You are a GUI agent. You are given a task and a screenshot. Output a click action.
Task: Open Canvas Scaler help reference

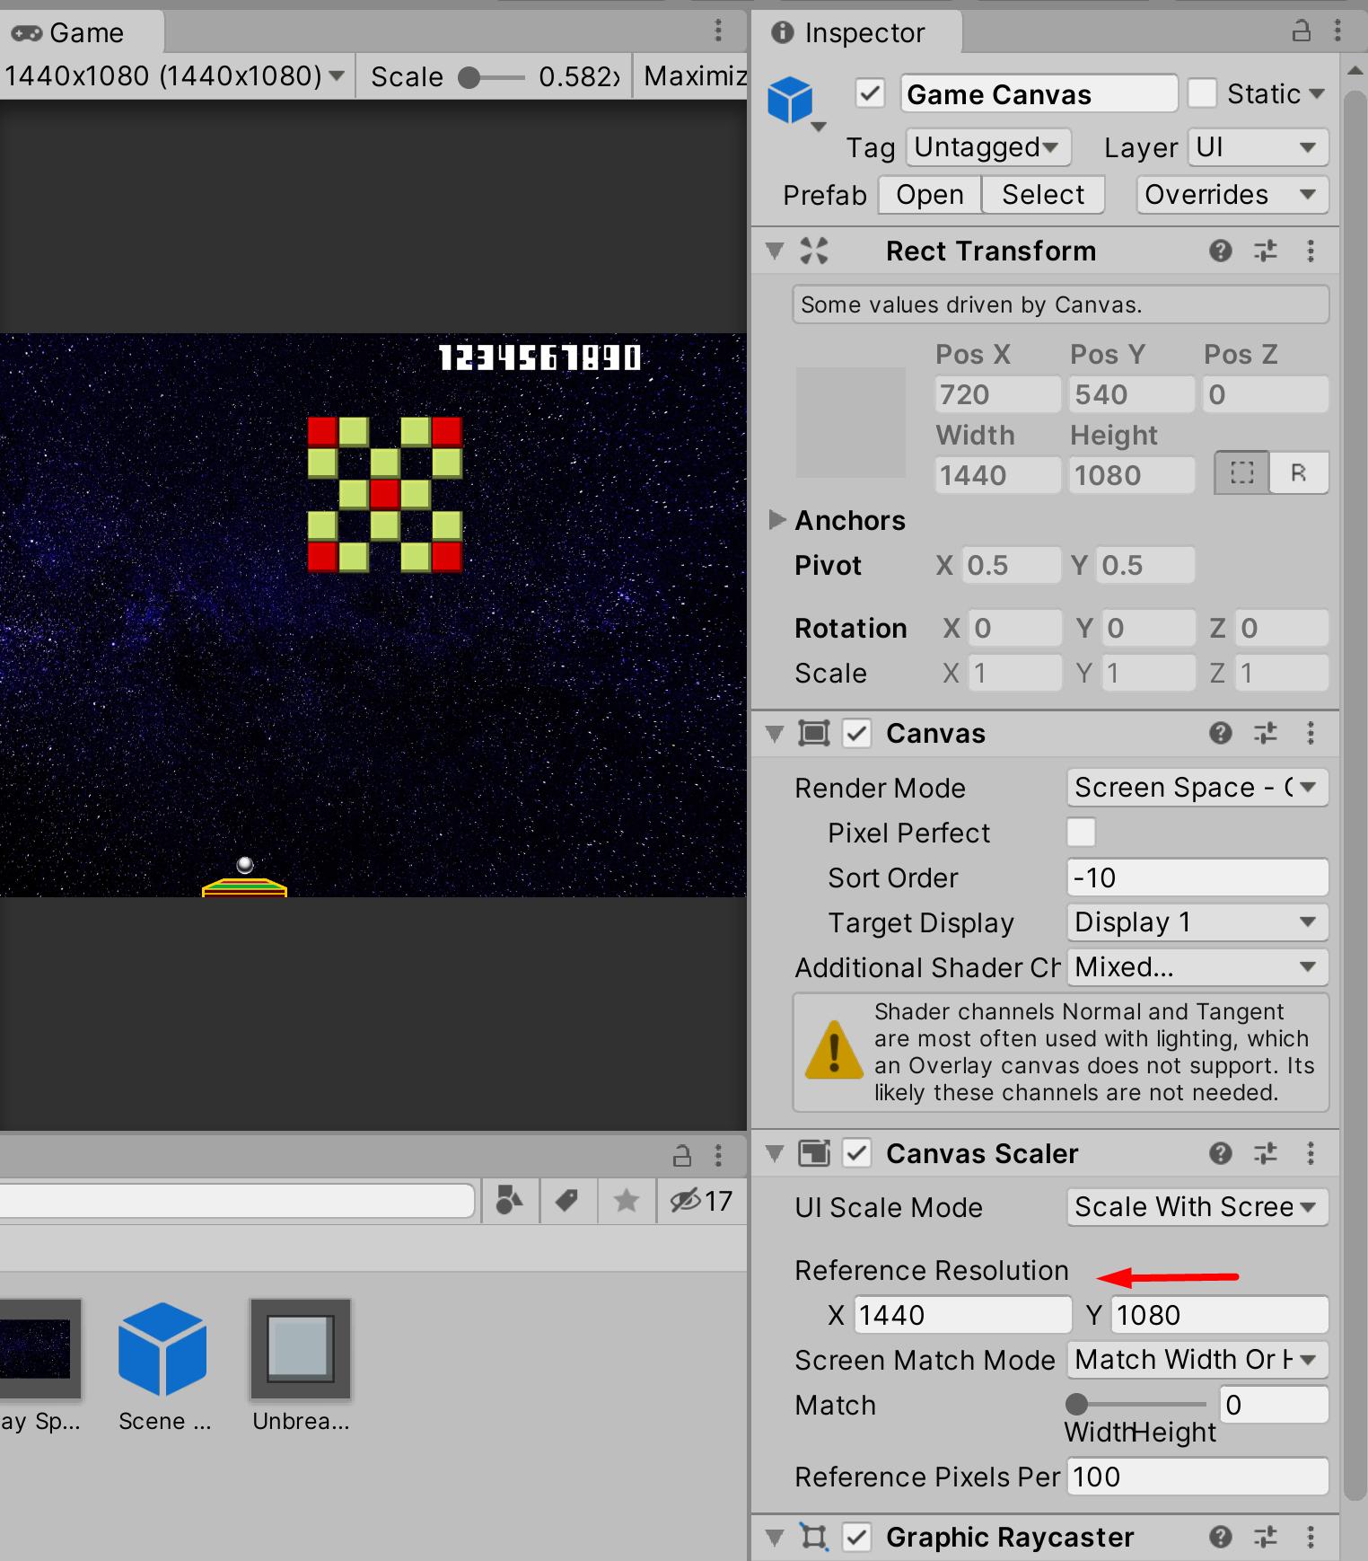pos(1220,1153)
